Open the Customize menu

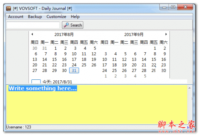tap(56, 17)
